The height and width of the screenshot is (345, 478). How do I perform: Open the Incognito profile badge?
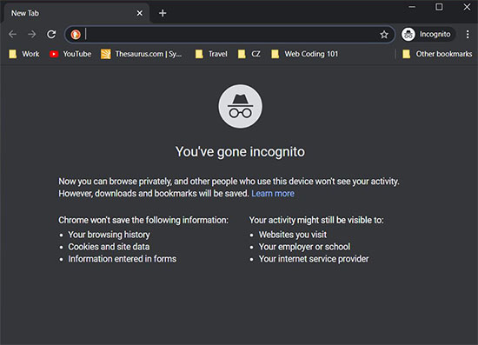(428, 34)
